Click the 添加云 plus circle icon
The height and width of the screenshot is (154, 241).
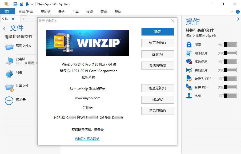[x=9, y=101]
